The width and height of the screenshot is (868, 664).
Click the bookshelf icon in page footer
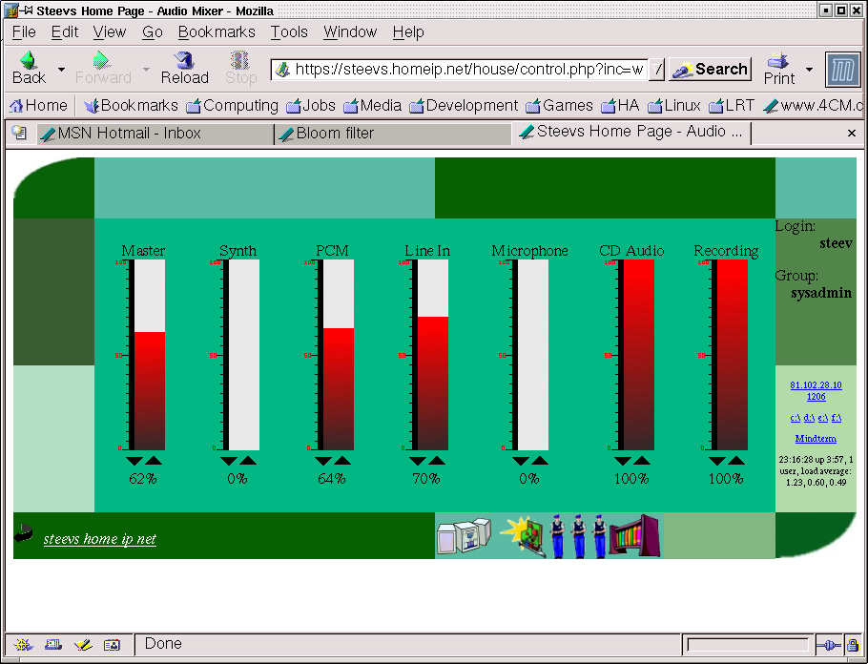click(x=634, y=536)
